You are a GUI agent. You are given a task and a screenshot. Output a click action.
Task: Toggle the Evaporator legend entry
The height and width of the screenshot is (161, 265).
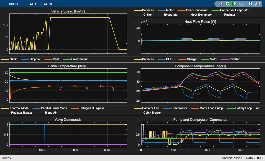(167, 15)
